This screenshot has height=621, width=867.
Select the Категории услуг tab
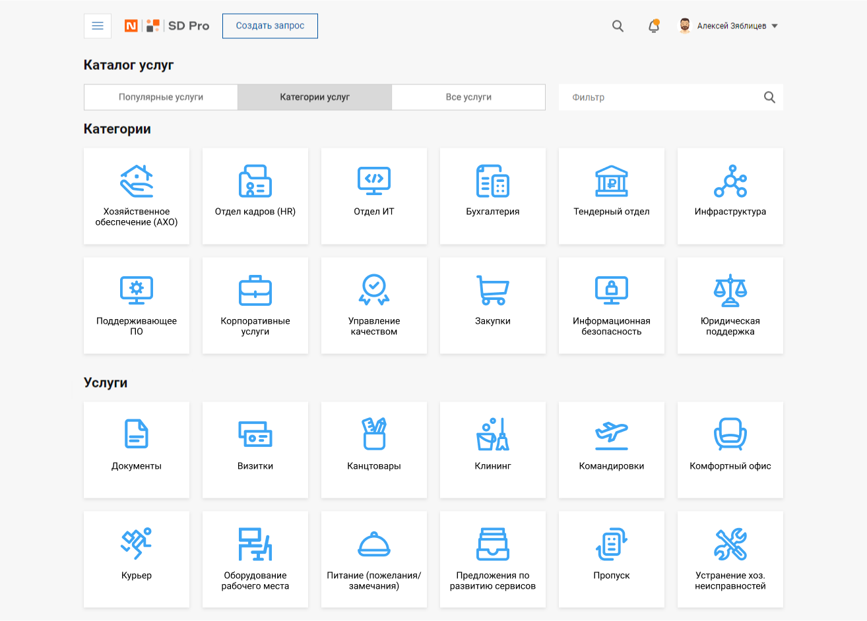click(315, 97)
